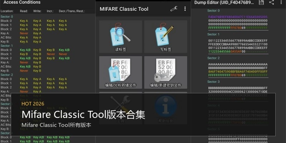This screenshot has width=286, height=143.
Task: Tap the 读标签 read tag tile
Action: (x=120, y=37)
